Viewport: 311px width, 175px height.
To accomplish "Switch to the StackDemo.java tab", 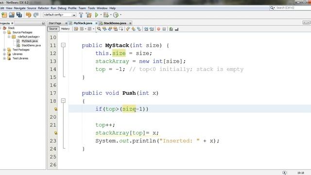I will [x=115, y=23].
